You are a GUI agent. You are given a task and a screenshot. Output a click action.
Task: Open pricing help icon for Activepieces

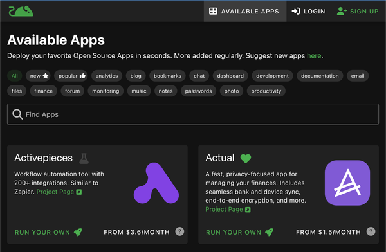point(179,231)
